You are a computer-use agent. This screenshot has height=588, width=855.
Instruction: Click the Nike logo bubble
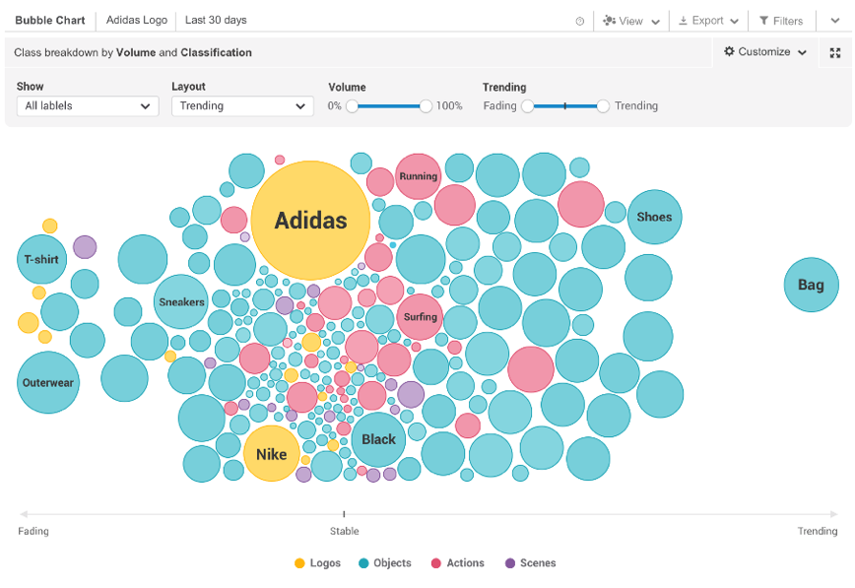(271, 454)
